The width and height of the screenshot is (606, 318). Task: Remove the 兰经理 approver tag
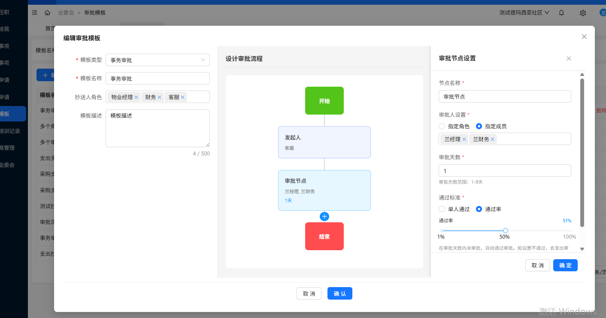pyautogui.click(x=464, y=139)
